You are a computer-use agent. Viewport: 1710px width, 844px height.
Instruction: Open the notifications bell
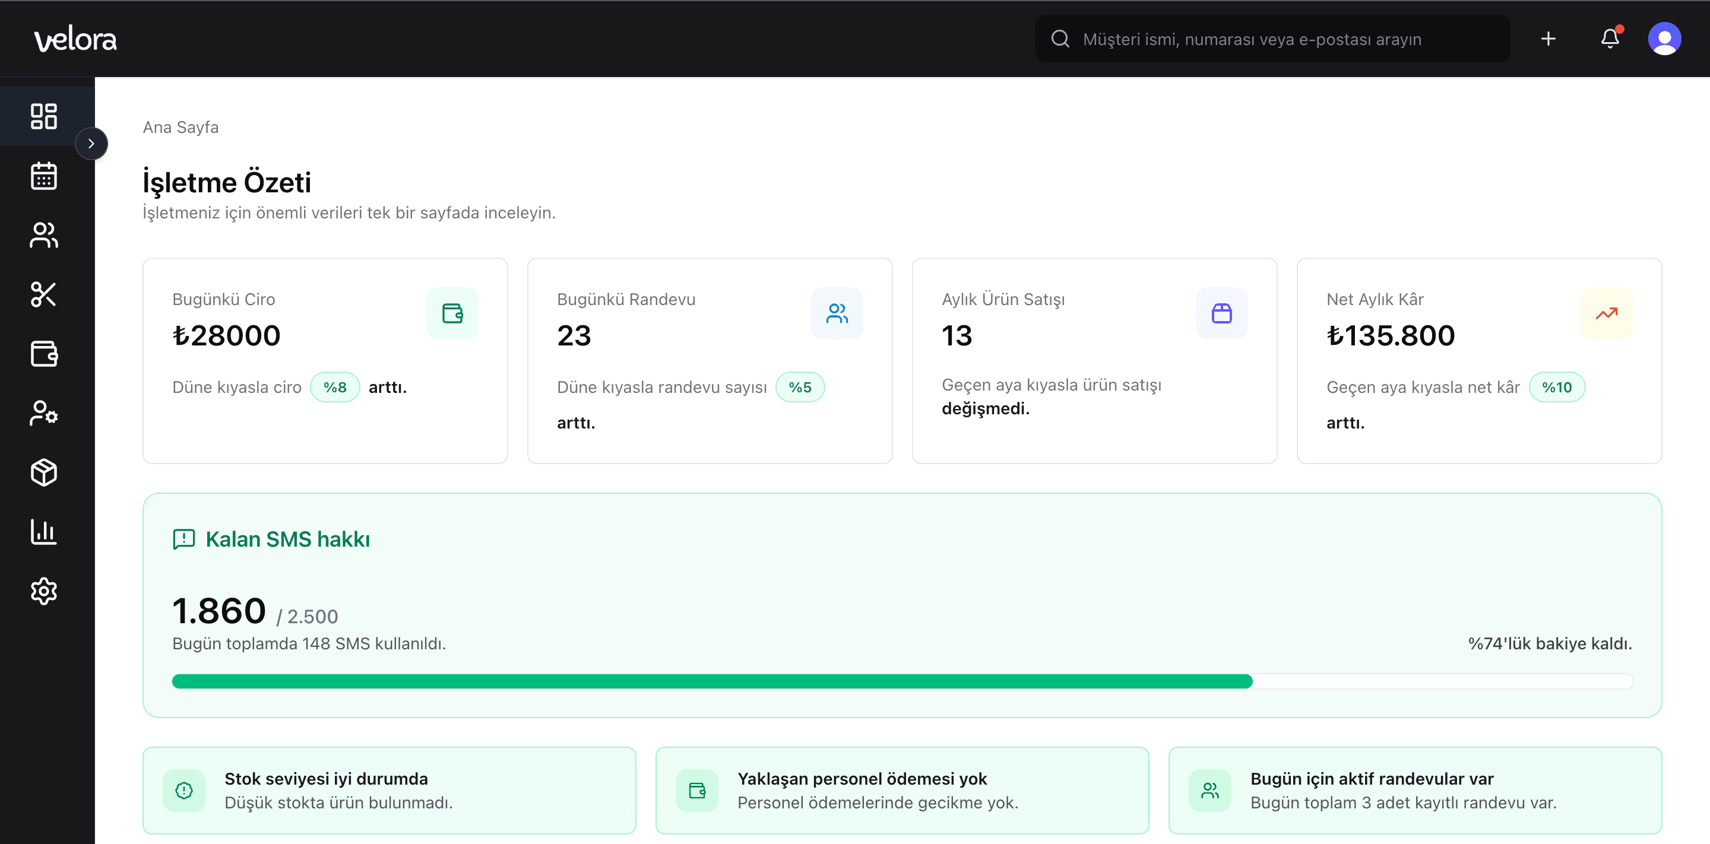pos(1610,39)
